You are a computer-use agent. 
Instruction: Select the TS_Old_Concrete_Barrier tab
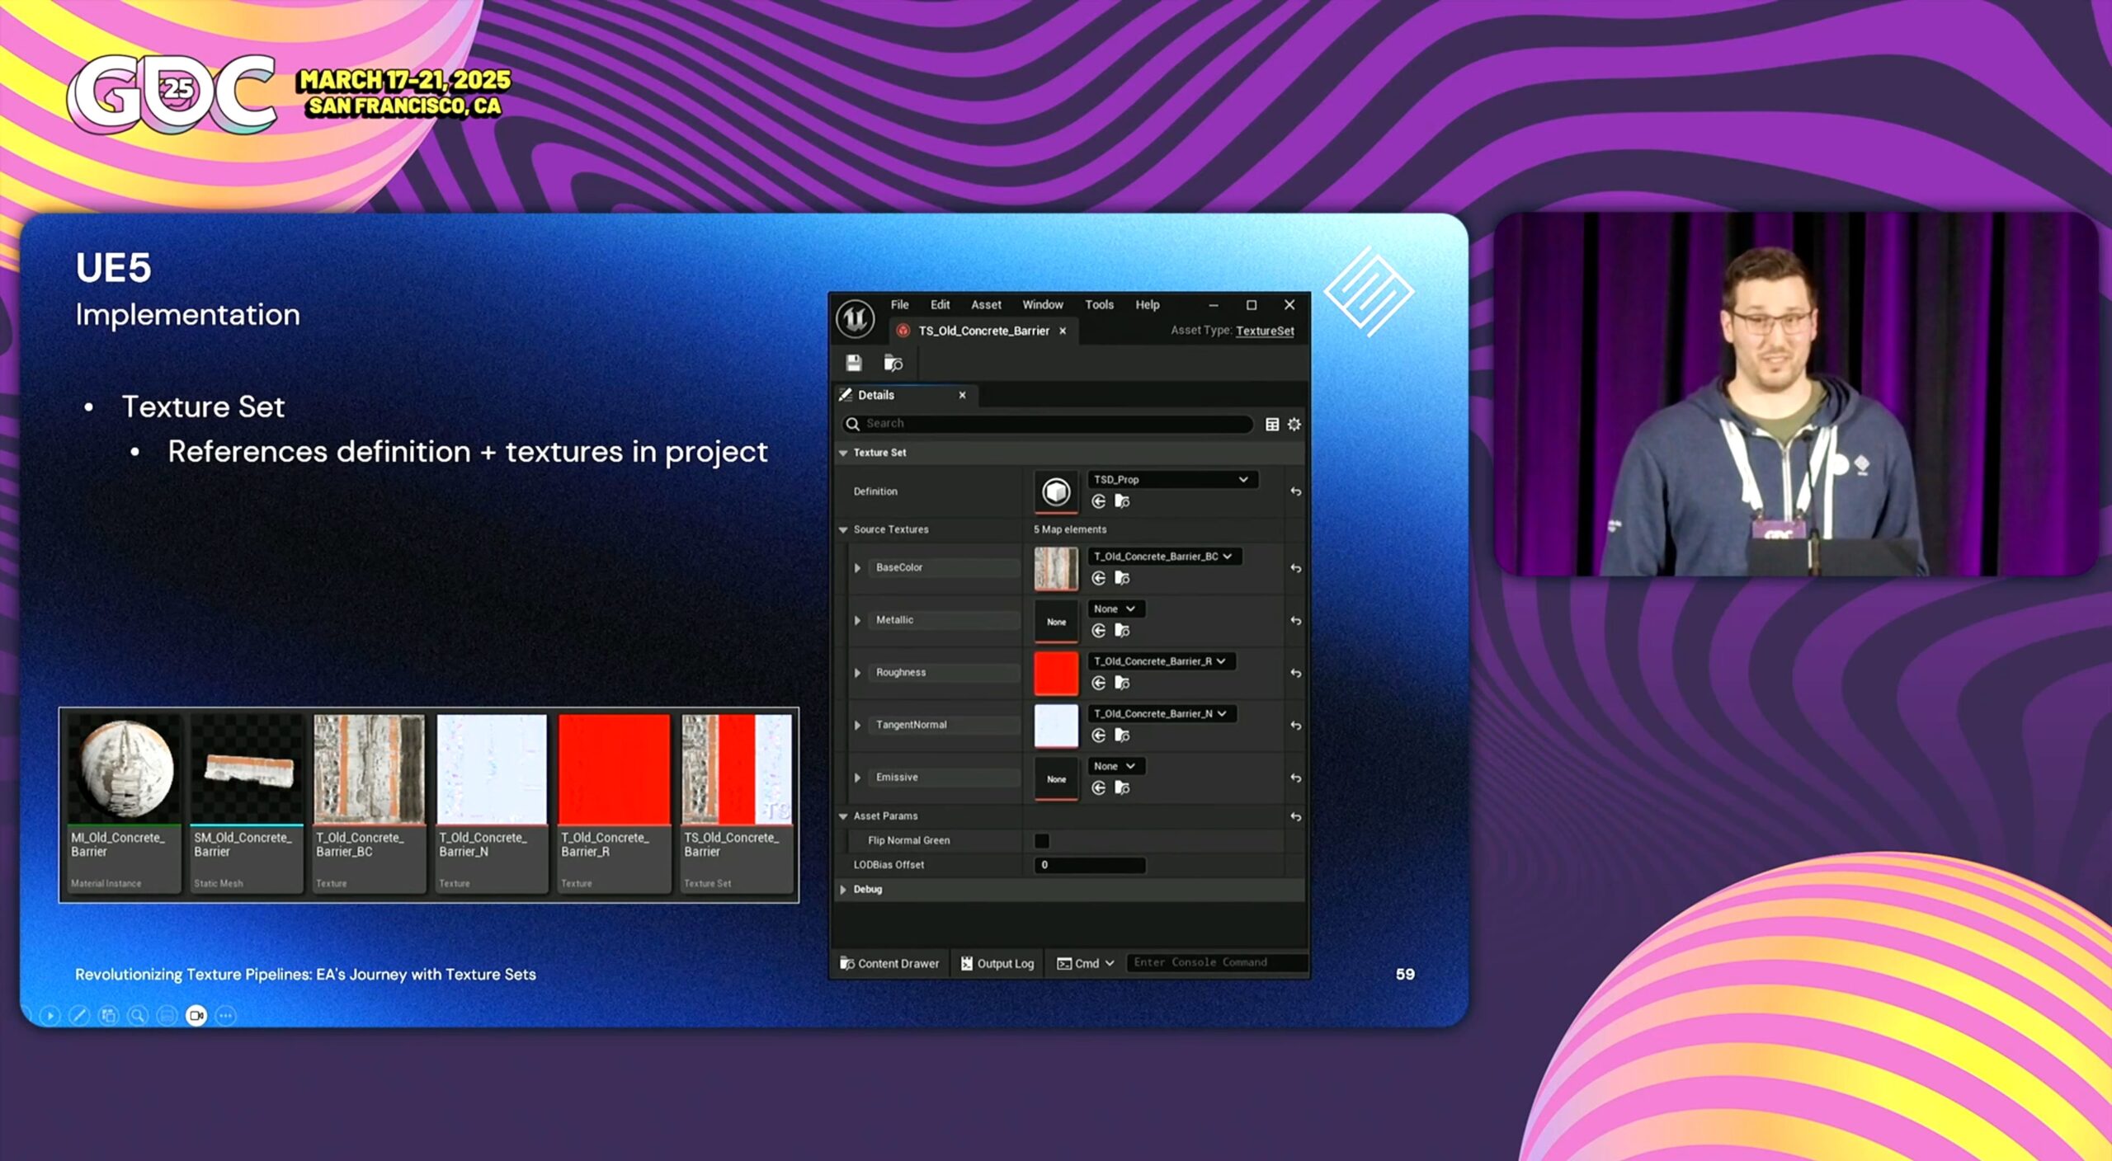coord(983,331)
